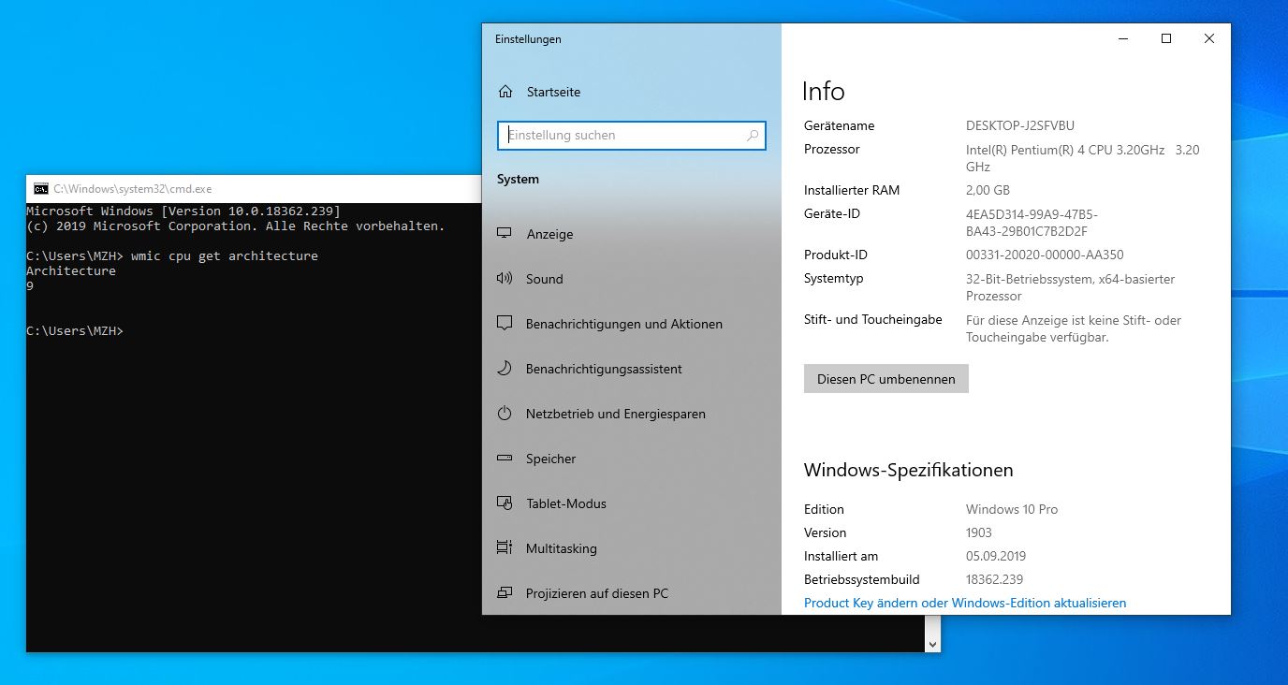Open Netzbetrieb und Energiesparen settings
This screenshot has height=685, width=1288.
[632, 414]
